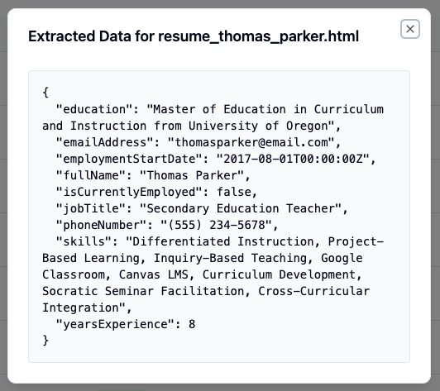Click the "Thomas Parker" name value
The height and width of the screenshot is (391, 440).
point(192,175)
